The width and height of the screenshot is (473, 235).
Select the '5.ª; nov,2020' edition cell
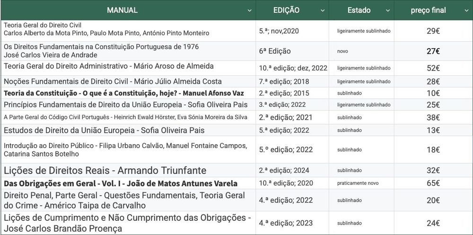coord(279,31)
